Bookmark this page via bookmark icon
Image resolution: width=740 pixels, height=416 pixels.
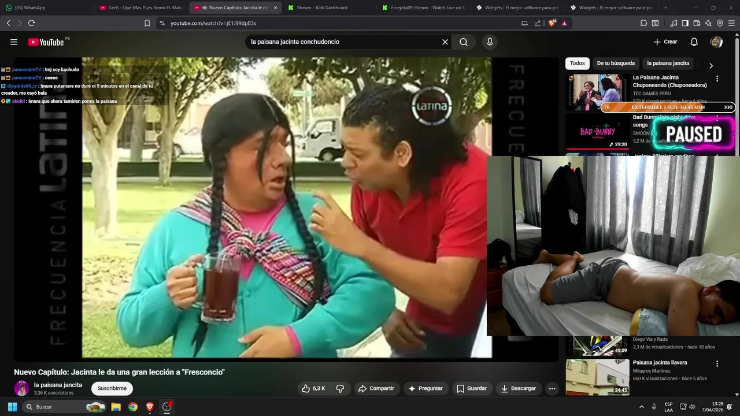click(x=147, y=23)
